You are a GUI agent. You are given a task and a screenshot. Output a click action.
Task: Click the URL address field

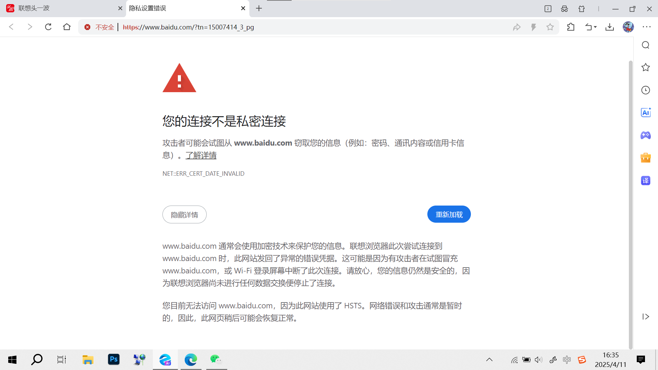308,27
